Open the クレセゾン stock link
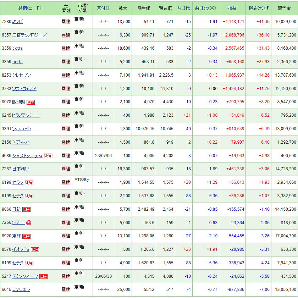The image size is (298, 298). click(22, 75)
